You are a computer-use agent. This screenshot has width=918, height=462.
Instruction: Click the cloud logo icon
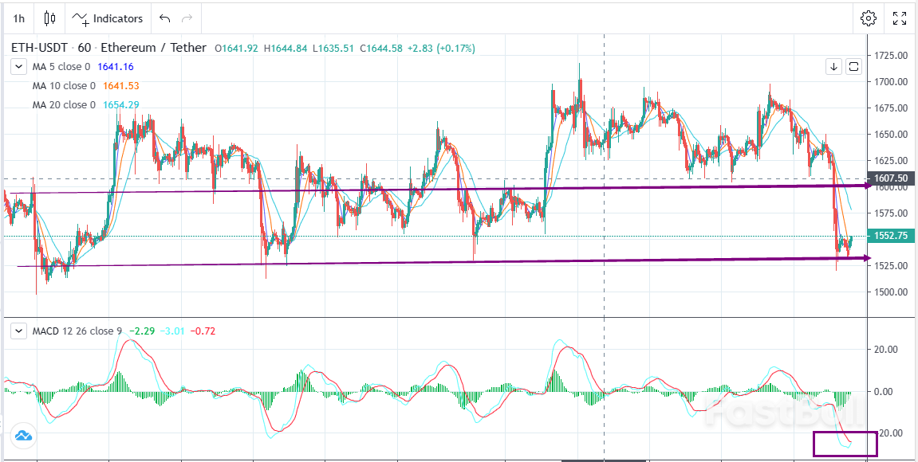point(23,436)
